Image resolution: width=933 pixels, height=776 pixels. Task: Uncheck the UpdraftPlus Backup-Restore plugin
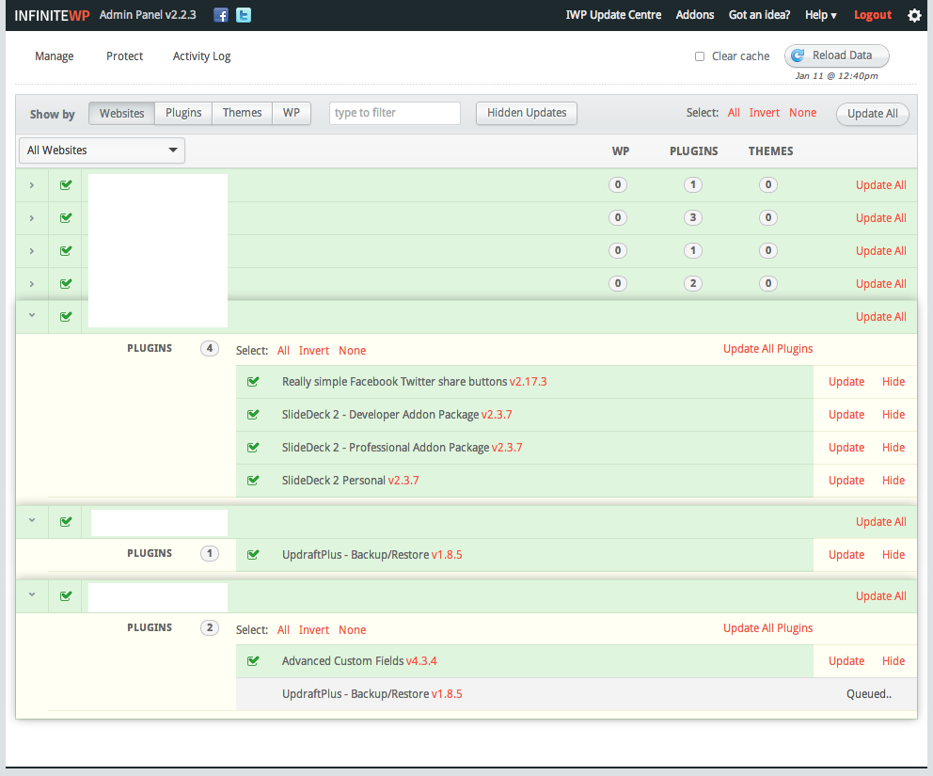click(253, 554)
